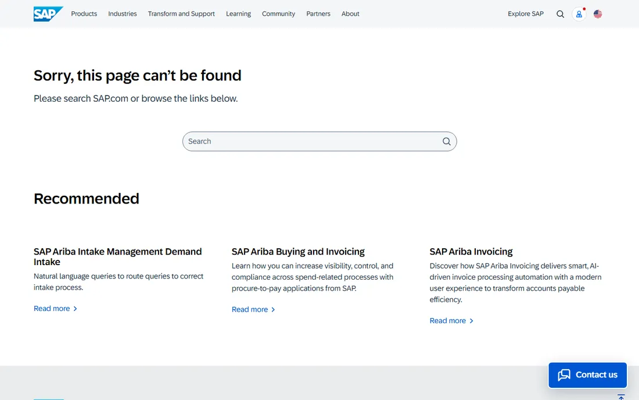Open the Industries menu
Image resolution: width=639 pixels, height=400 pixels.
[x=122, y=14]
